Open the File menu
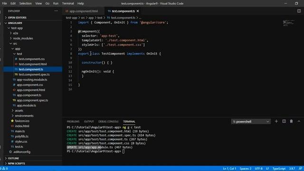This screenshot has width=304, height=171. (4, 3)
